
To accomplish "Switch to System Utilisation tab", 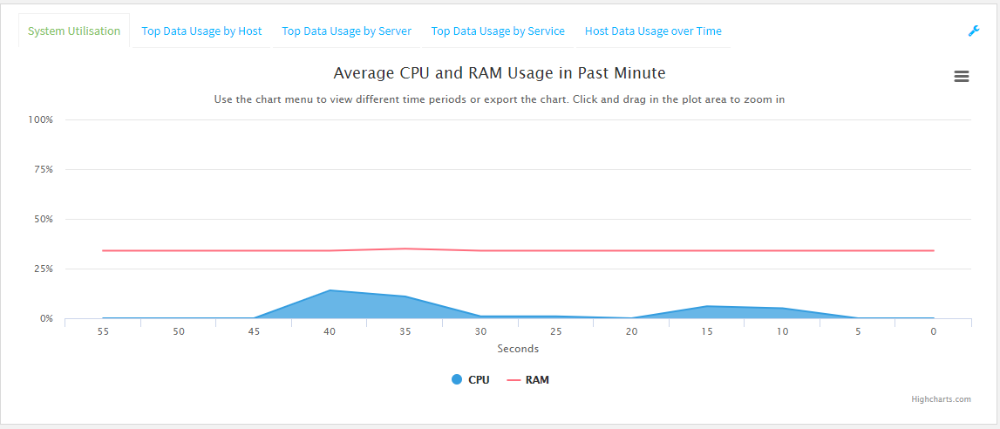I will [x=74, y=31].
